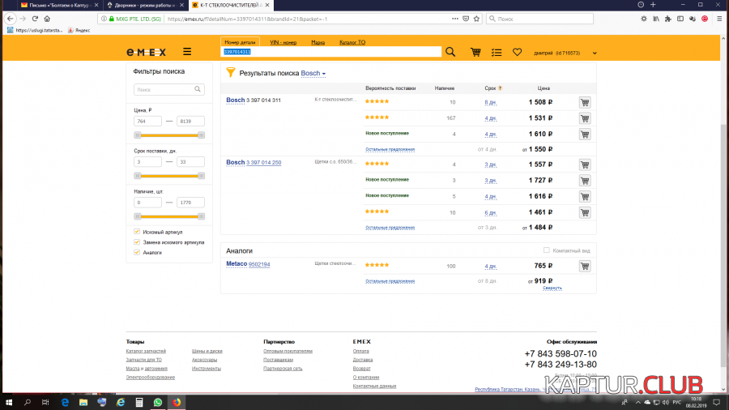Open the Windows Start menu
The image size is (729, 410).
pos(9,402)
